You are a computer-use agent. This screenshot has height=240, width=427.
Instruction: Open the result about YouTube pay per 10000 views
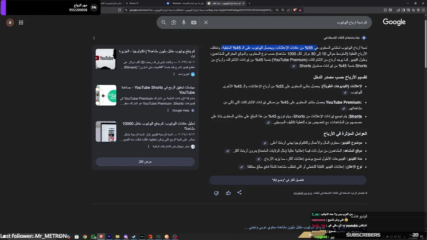(158, 126)
